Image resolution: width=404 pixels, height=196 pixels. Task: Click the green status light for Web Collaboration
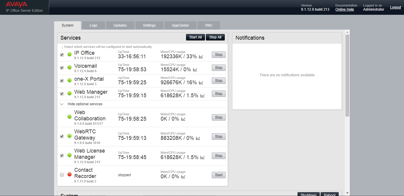point(70,117)
